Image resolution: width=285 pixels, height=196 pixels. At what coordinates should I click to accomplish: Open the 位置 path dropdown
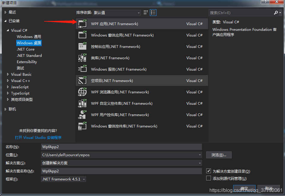pyautogui.click(x=200, y=155)
